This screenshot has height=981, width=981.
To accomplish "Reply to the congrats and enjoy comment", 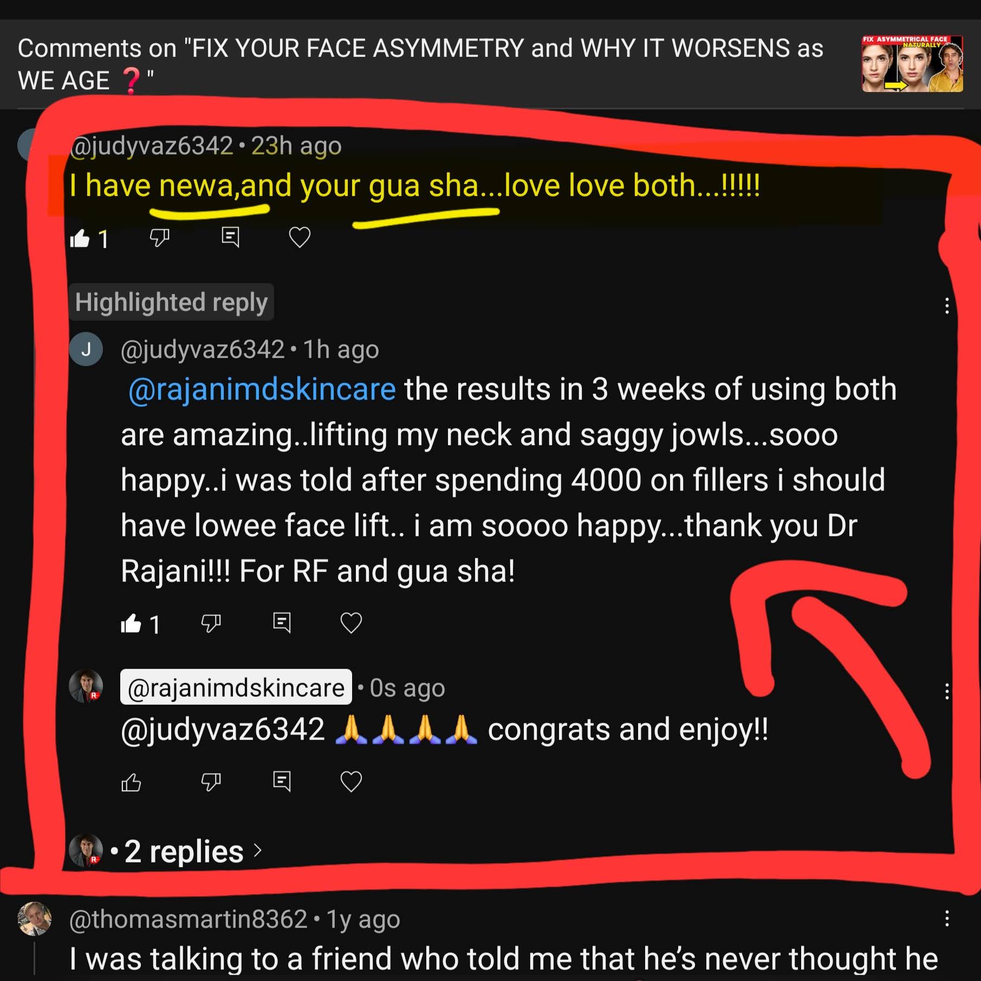I will [282, 781].
